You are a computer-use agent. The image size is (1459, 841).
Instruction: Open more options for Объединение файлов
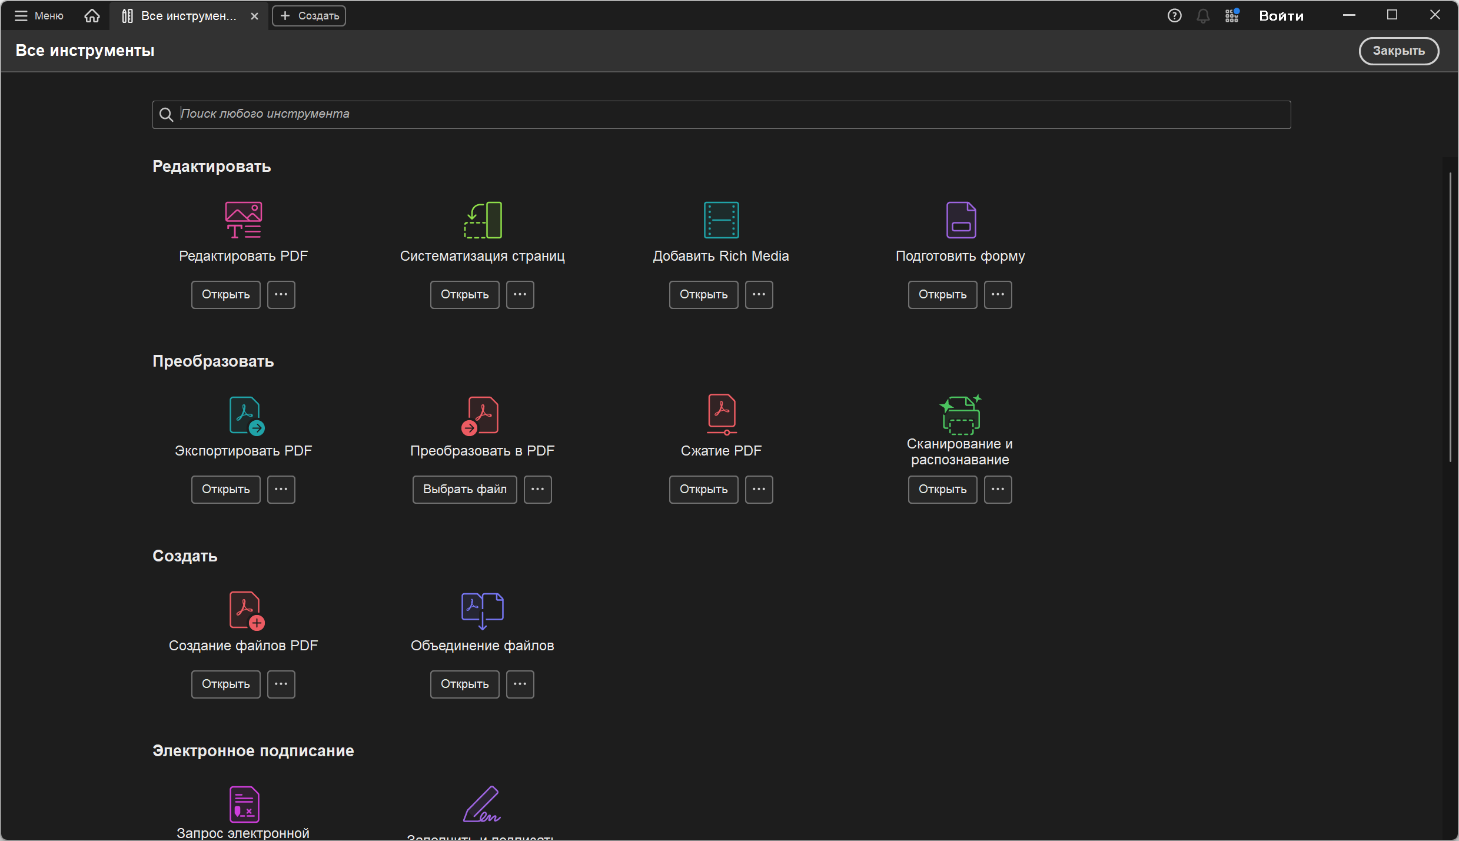520,684
